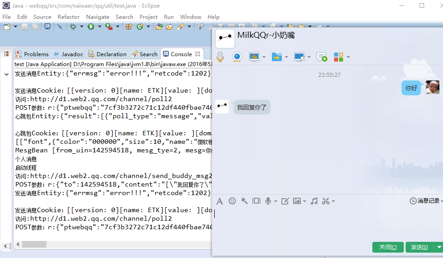Open 消息记录 message history
The image size is (443, 258).
[425, 201]
